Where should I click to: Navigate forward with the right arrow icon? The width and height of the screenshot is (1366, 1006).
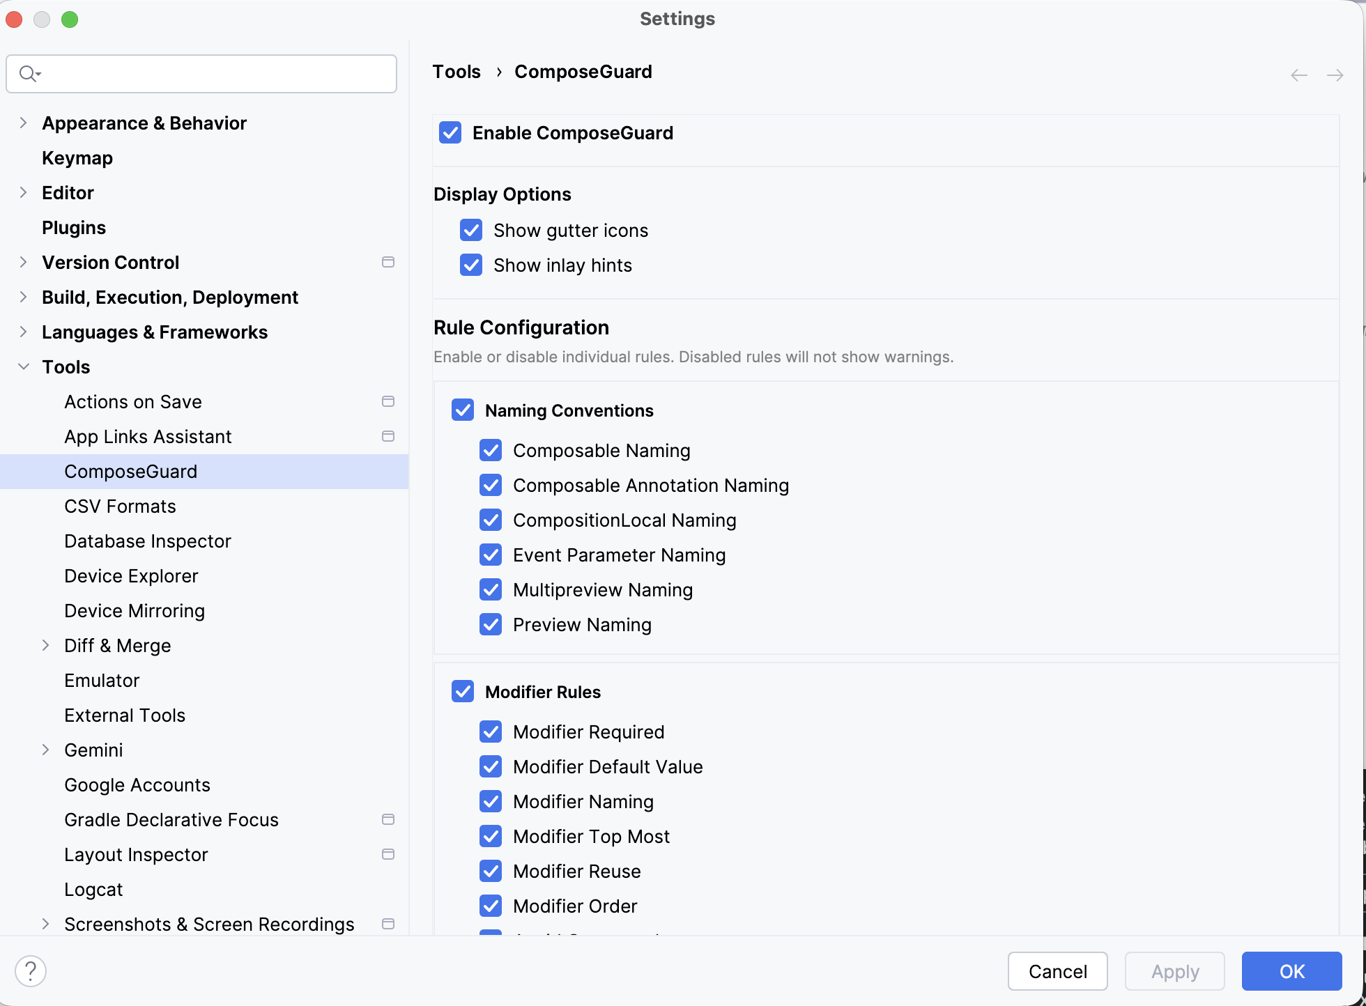click(x=1335, y=75)
